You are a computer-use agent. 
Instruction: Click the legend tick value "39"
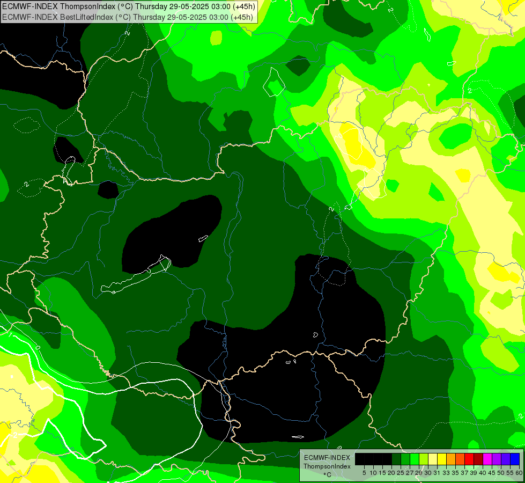(x=474, y=473)
